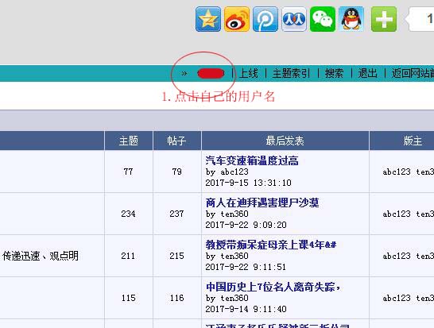Click the red-masked username in nav bar
This screenshot has height=328, width=434.
pyautogui.click(x=211, y=74)
